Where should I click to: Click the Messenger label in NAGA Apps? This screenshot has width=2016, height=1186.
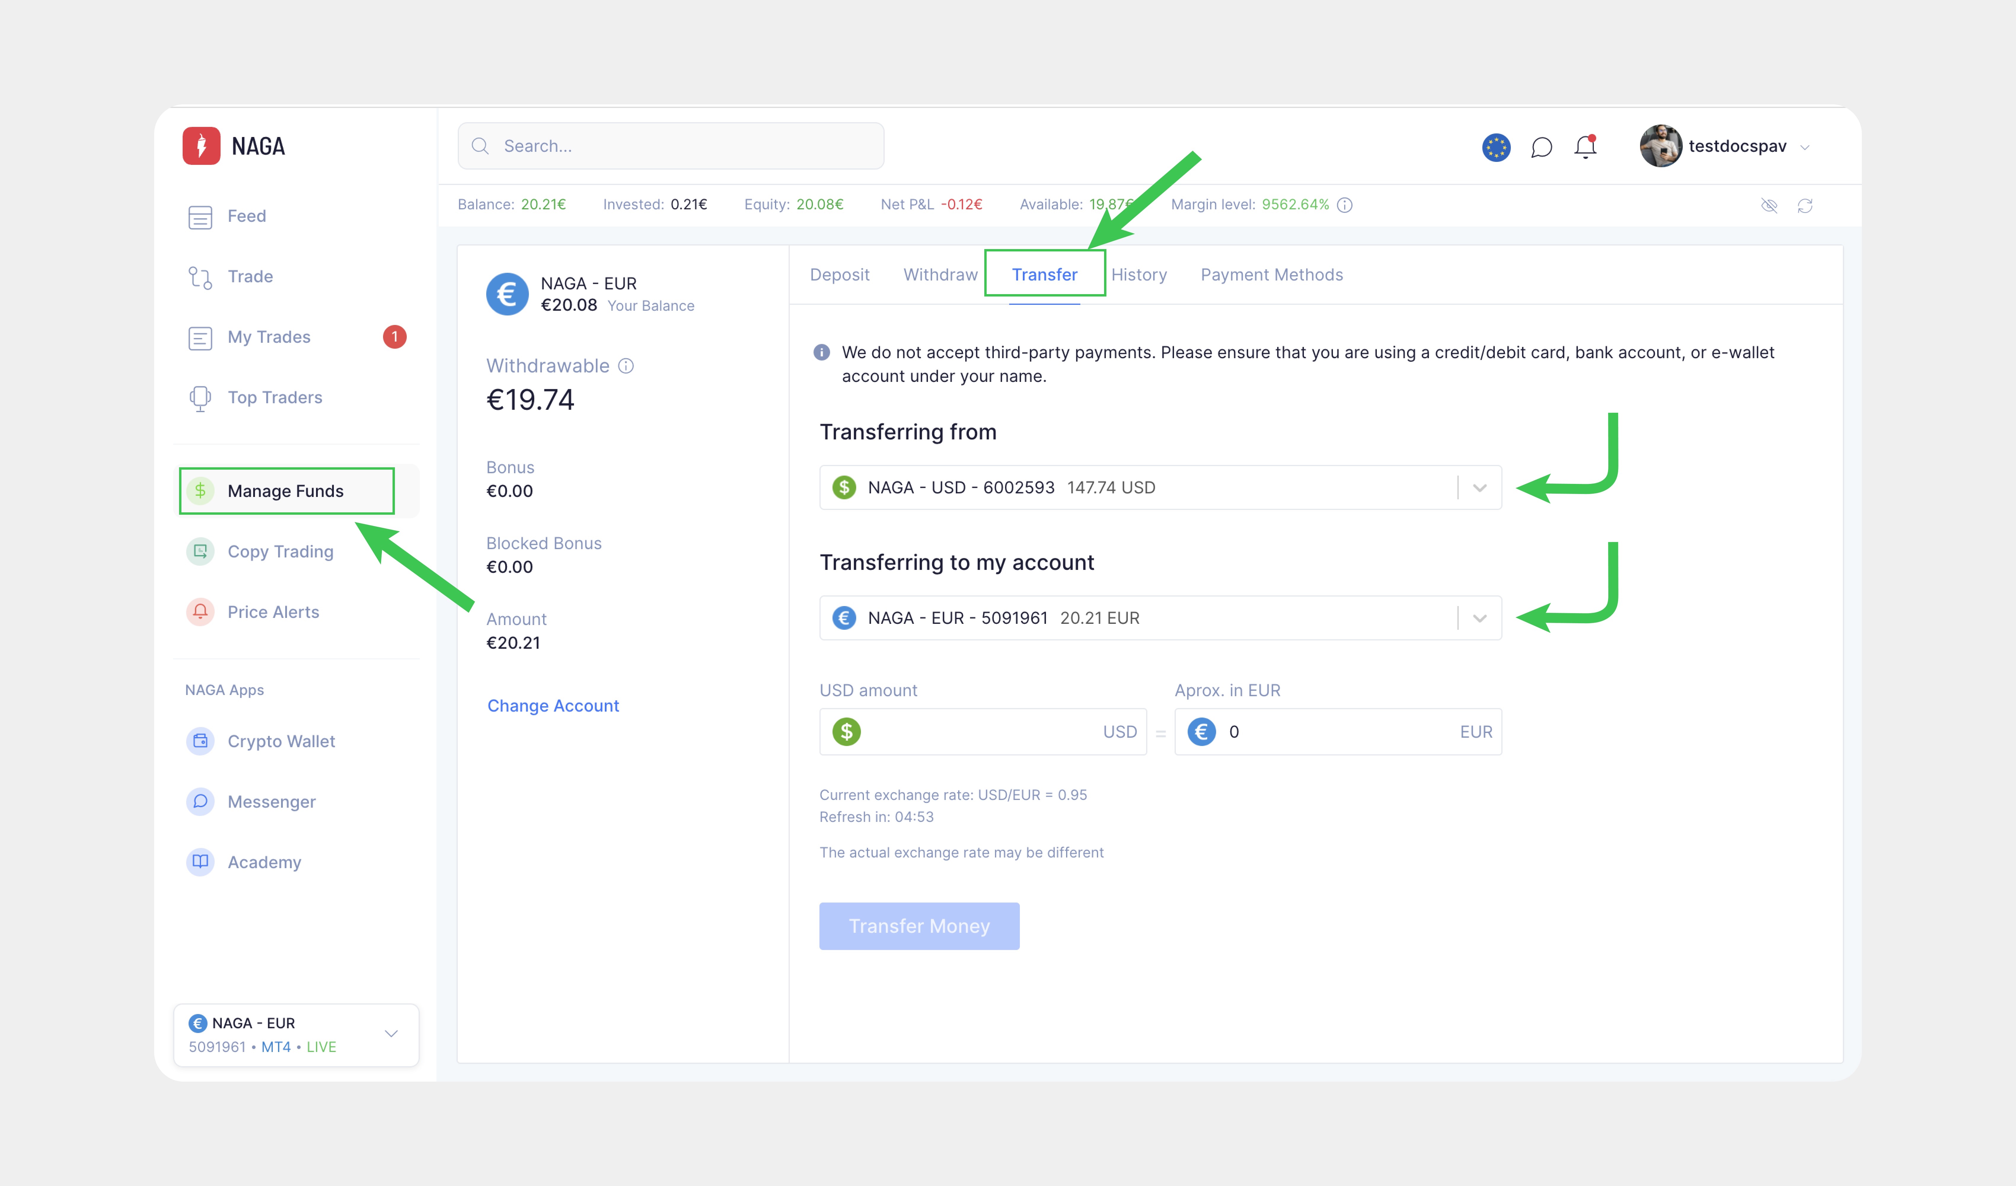click(271, 801)
